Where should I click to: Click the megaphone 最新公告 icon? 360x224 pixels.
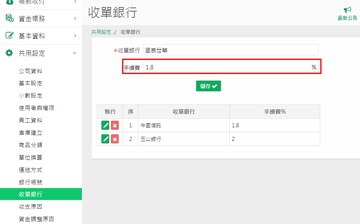click(347, 10)
